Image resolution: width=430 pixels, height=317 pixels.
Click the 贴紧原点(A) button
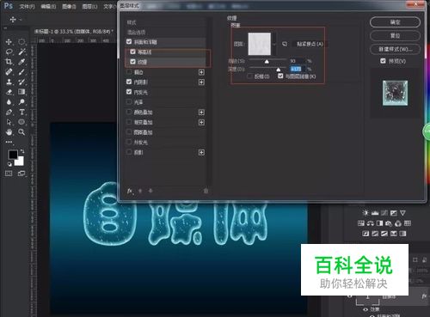coord(310,44)
